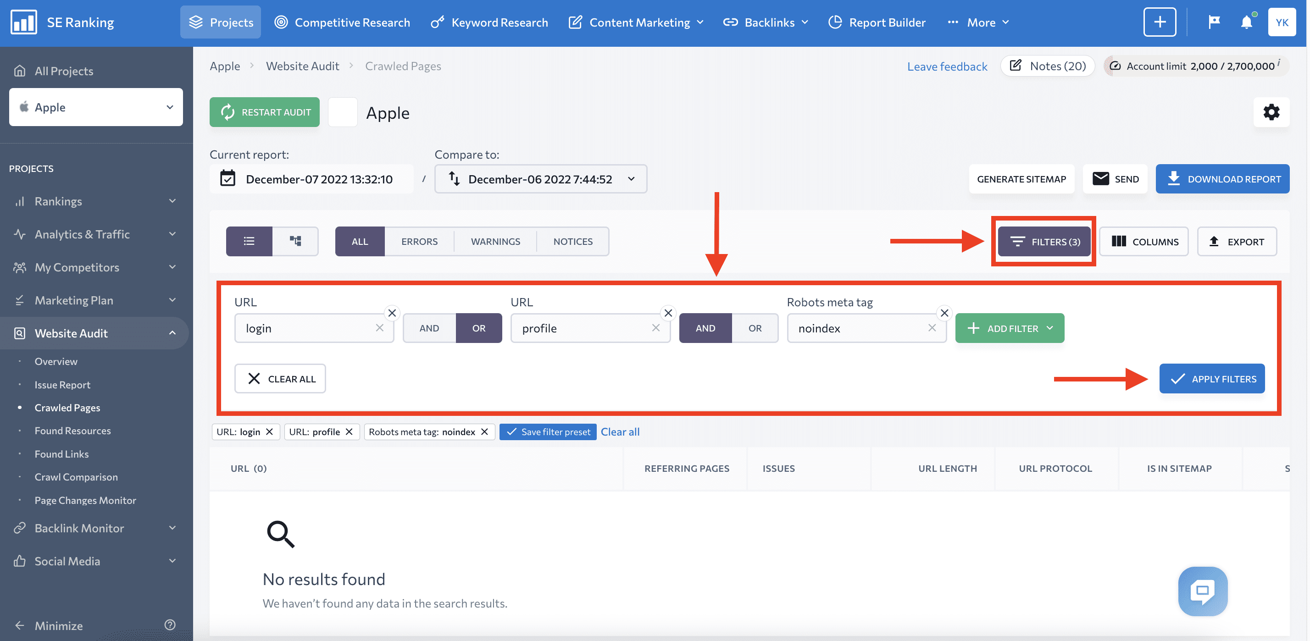Open audit settings gear icon
Screen dimensions: 1310x641
click(x=1271, y=112)
